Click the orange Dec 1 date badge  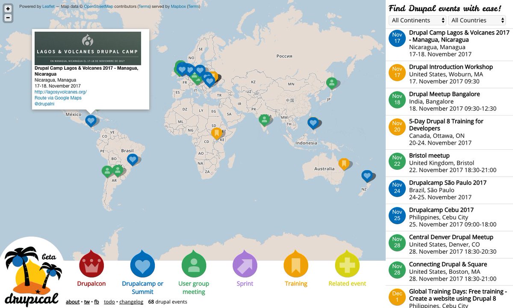click(x=397, y=297)
